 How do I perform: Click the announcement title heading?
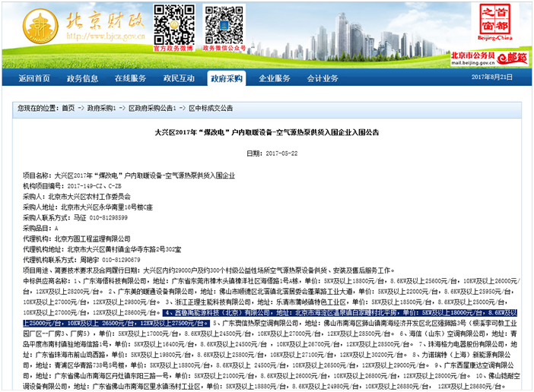click(x=266, y=132)
